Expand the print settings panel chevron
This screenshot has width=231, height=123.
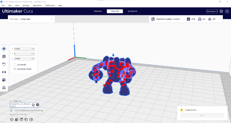(220, 19)
